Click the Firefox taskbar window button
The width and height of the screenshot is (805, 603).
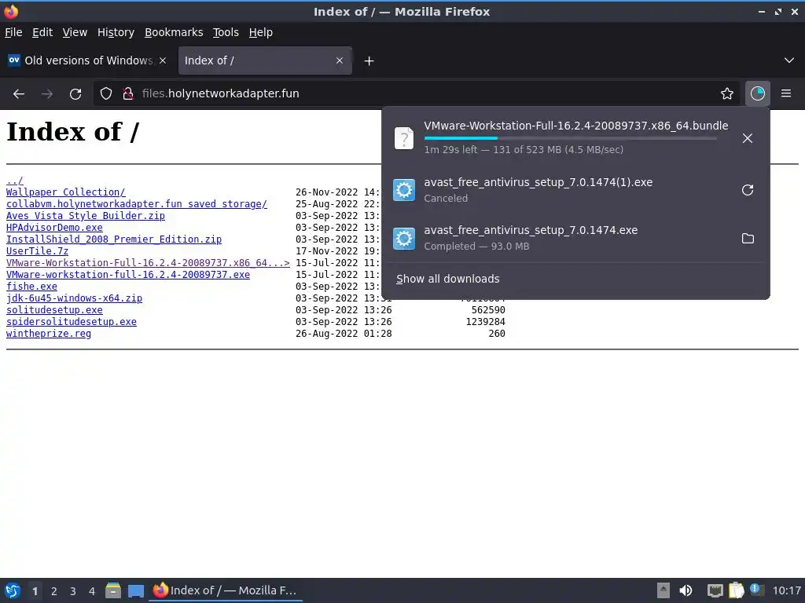(x=226, y=590)
